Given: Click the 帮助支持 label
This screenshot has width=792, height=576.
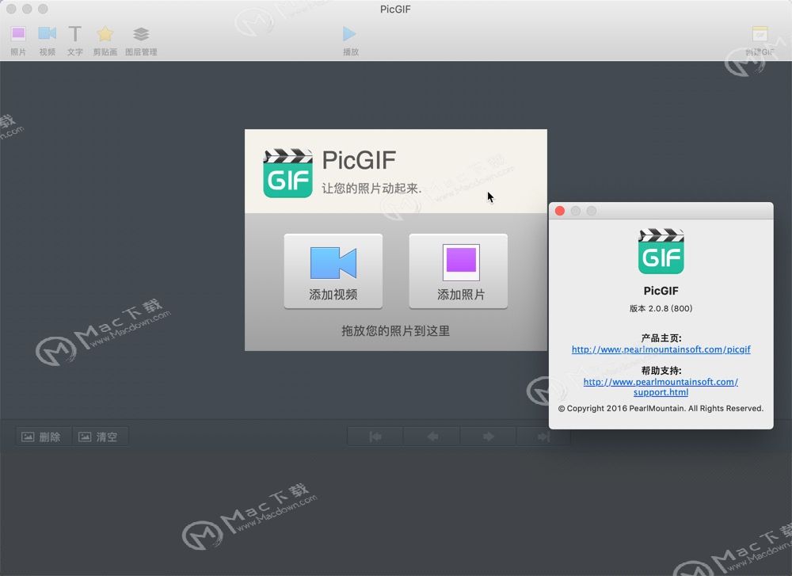Looking at the screenshot, I should coord(661,370).
